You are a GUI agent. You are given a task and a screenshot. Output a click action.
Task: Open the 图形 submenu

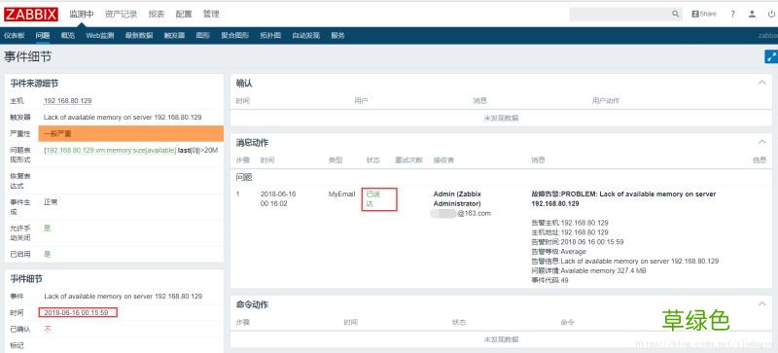(203, 35)
